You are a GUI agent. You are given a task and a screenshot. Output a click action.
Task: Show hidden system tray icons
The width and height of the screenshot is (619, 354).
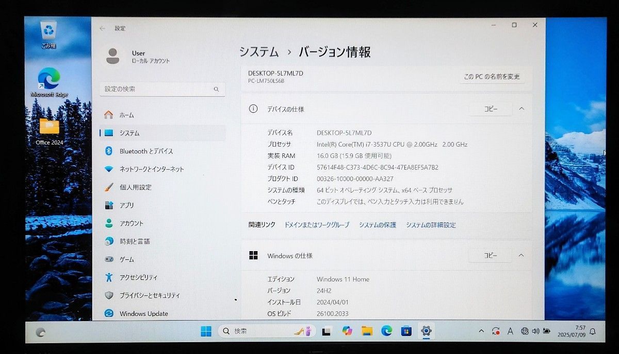[x=481, y=331]
